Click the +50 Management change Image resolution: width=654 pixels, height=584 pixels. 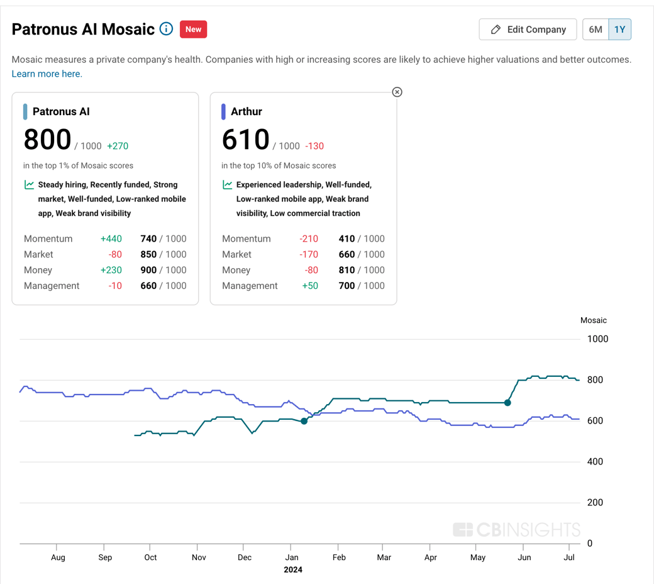310,286
